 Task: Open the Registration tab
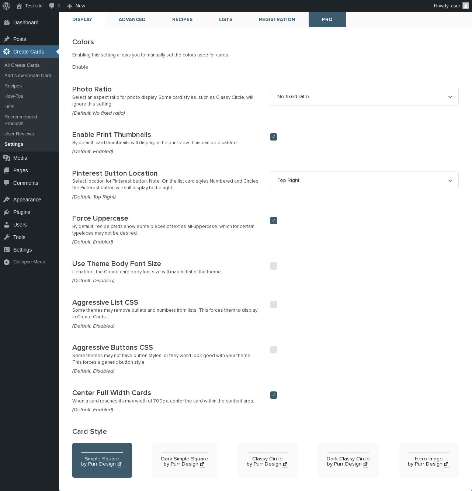(x=277, y=20)
